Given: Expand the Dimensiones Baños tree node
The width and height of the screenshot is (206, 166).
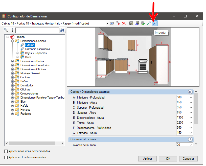Looking at the screenshot, I should click(12, 61).
